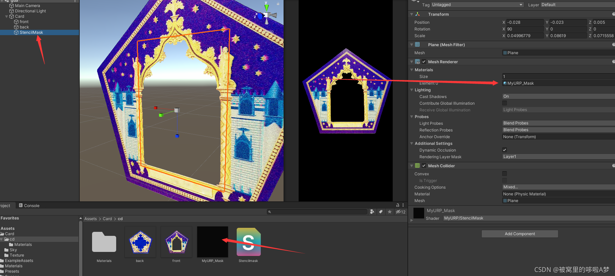
Task: Click the scene view lock icon near gizmo
Action: [278, 3]
